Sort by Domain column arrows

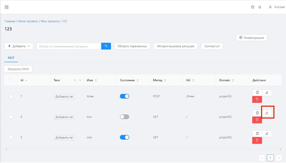point(233,80)
